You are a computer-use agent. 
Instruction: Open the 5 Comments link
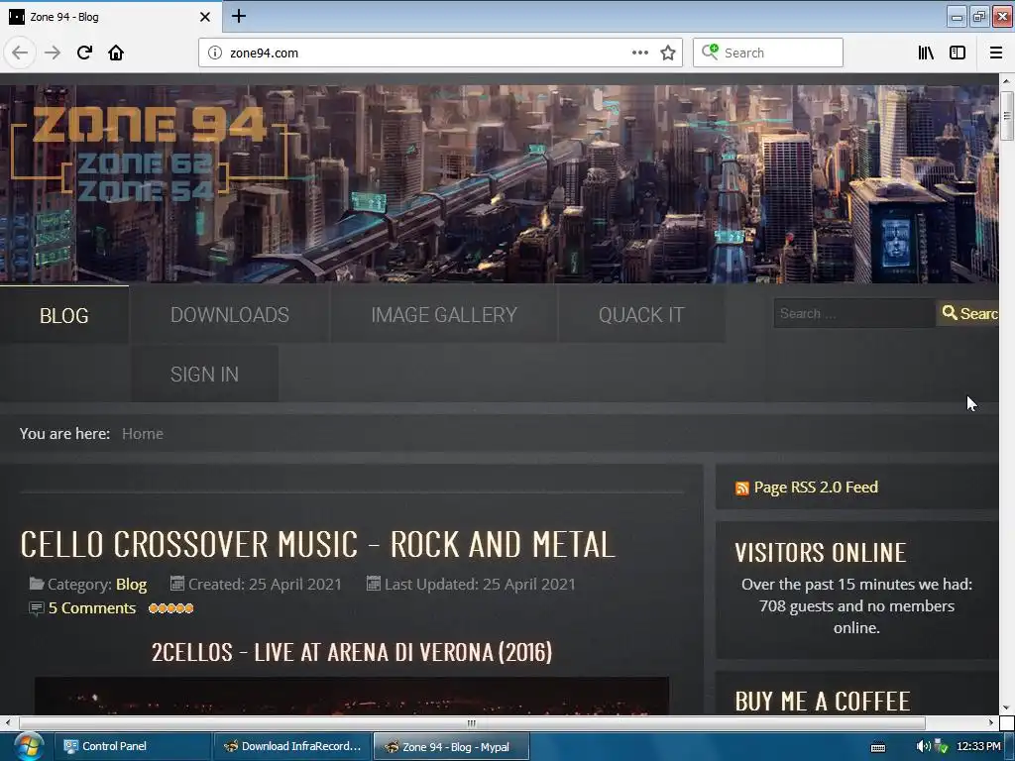tap(92, 608)
